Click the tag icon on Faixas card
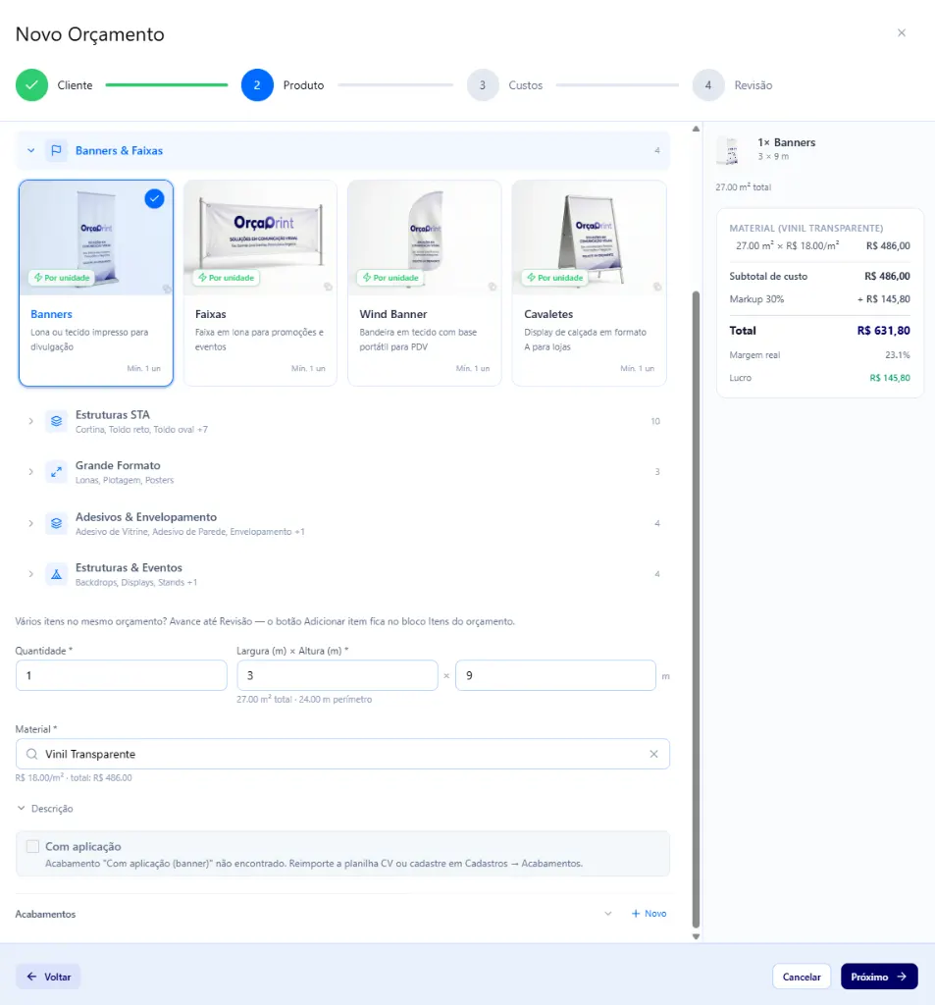The height and width of the screenshot is (1005, 935). (x=328, y=287)
